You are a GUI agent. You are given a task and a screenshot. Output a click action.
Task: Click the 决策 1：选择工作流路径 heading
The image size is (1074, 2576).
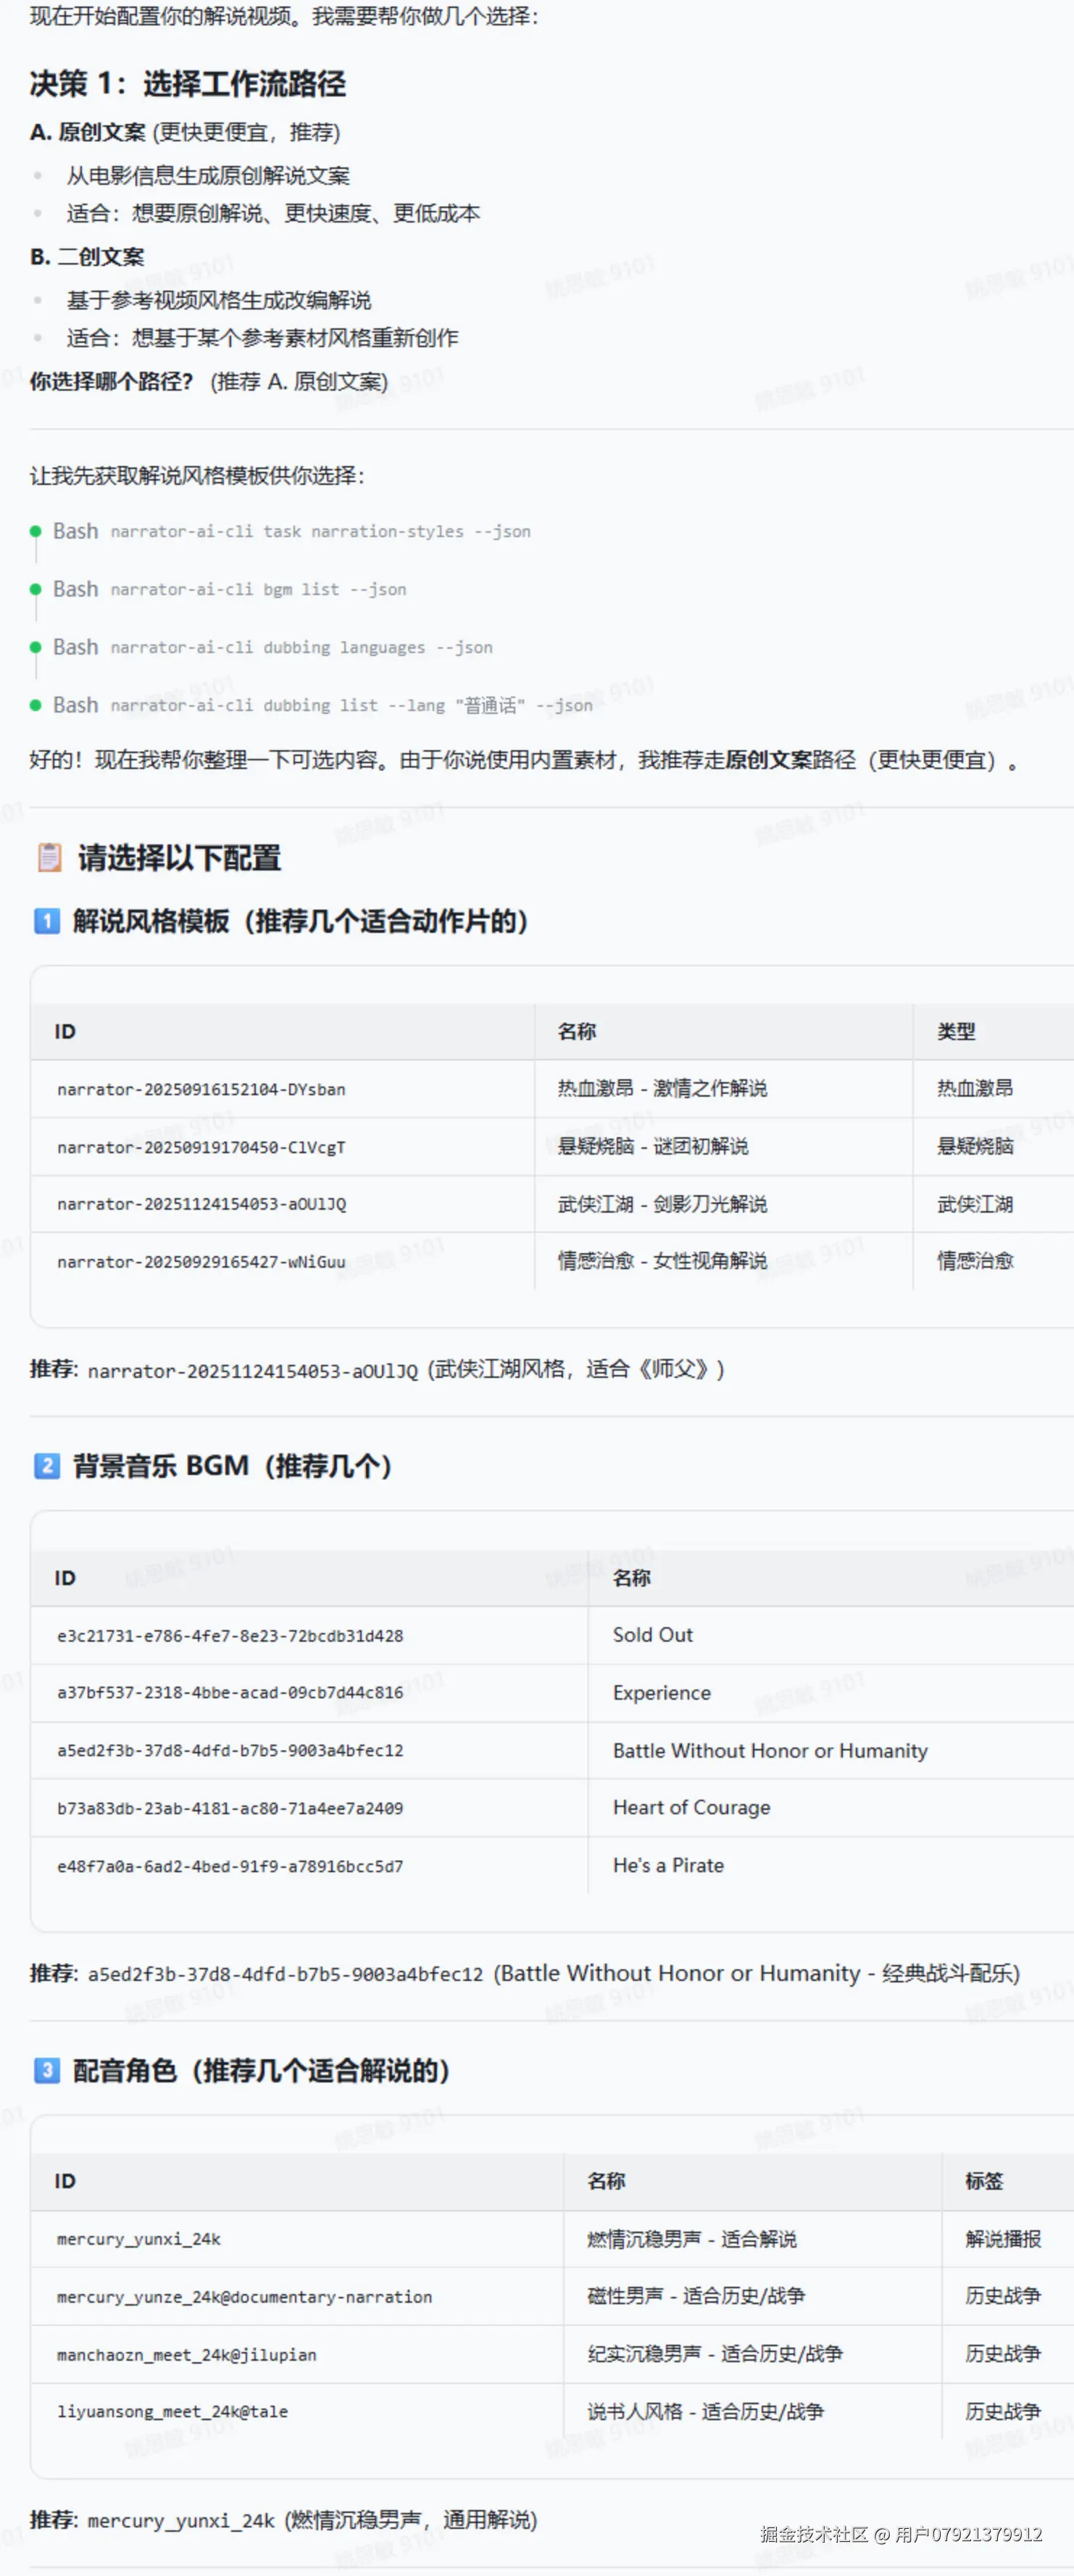tap(188, 84)
